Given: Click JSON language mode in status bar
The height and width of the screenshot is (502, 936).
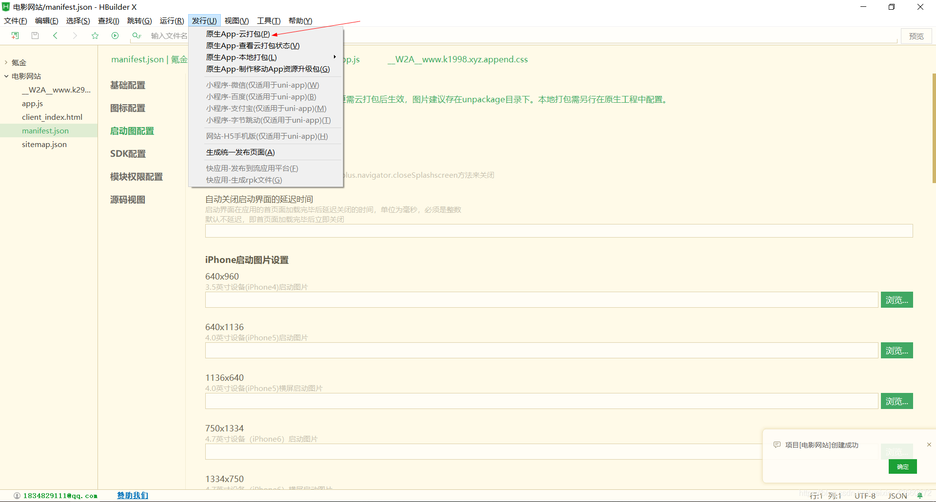Looking at the screenshot, I should coord(897,496).
